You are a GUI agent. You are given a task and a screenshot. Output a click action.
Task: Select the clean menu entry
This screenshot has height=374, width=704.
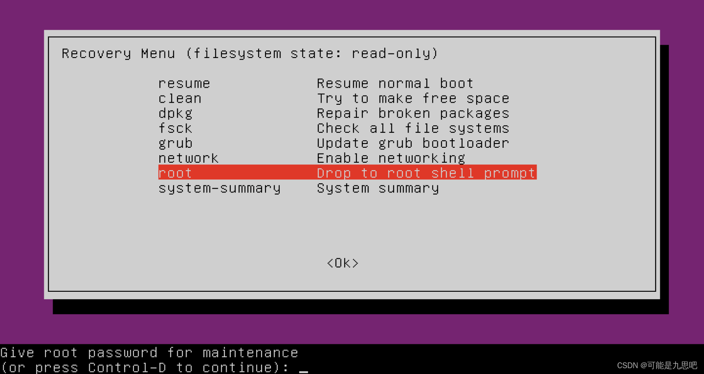coord(180,99)
